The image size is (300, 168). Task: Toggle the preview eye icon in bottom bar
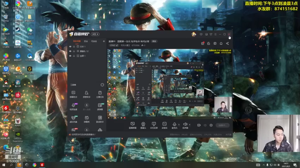click(205, 125)
